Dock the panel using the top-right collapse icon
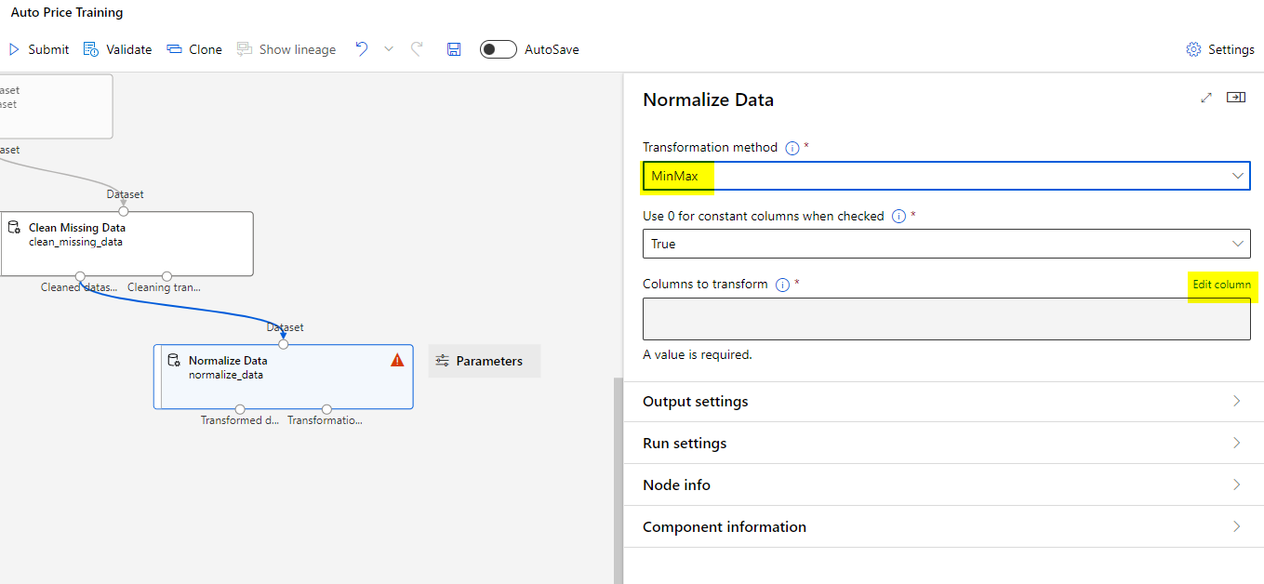The image size is (1264, 584). point(1236,98)
